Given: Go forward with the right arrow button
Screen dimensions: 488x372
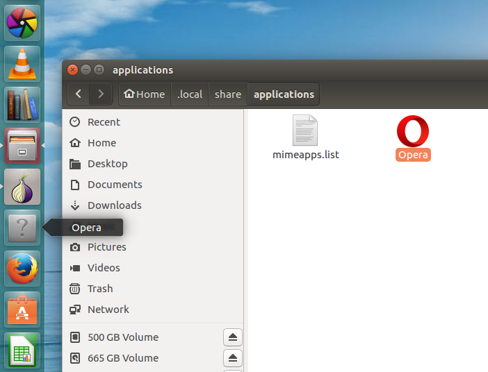Looking at the screenshot, I should click(101, 94).
